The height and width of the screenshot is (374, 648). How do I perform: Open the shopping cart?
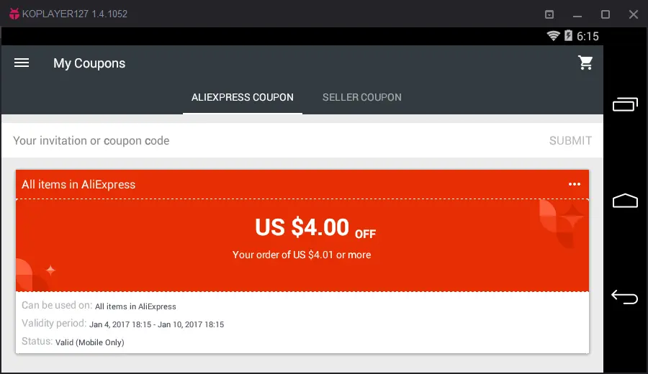click(585, 63)
